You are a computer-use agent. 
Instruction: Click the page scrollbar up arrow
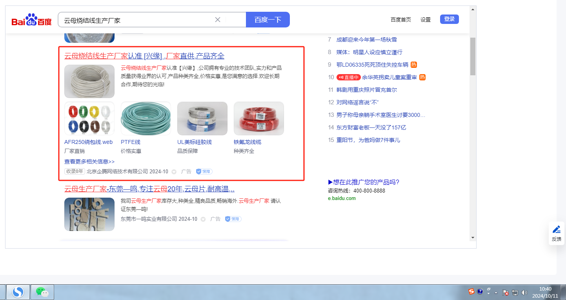[x=473, y=9]
